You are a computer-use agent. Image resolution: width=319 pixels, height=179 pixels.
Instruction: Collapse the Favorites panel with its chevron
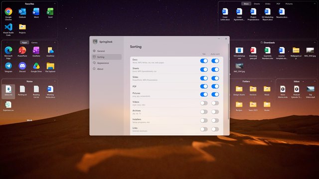(x=54, y=3)
